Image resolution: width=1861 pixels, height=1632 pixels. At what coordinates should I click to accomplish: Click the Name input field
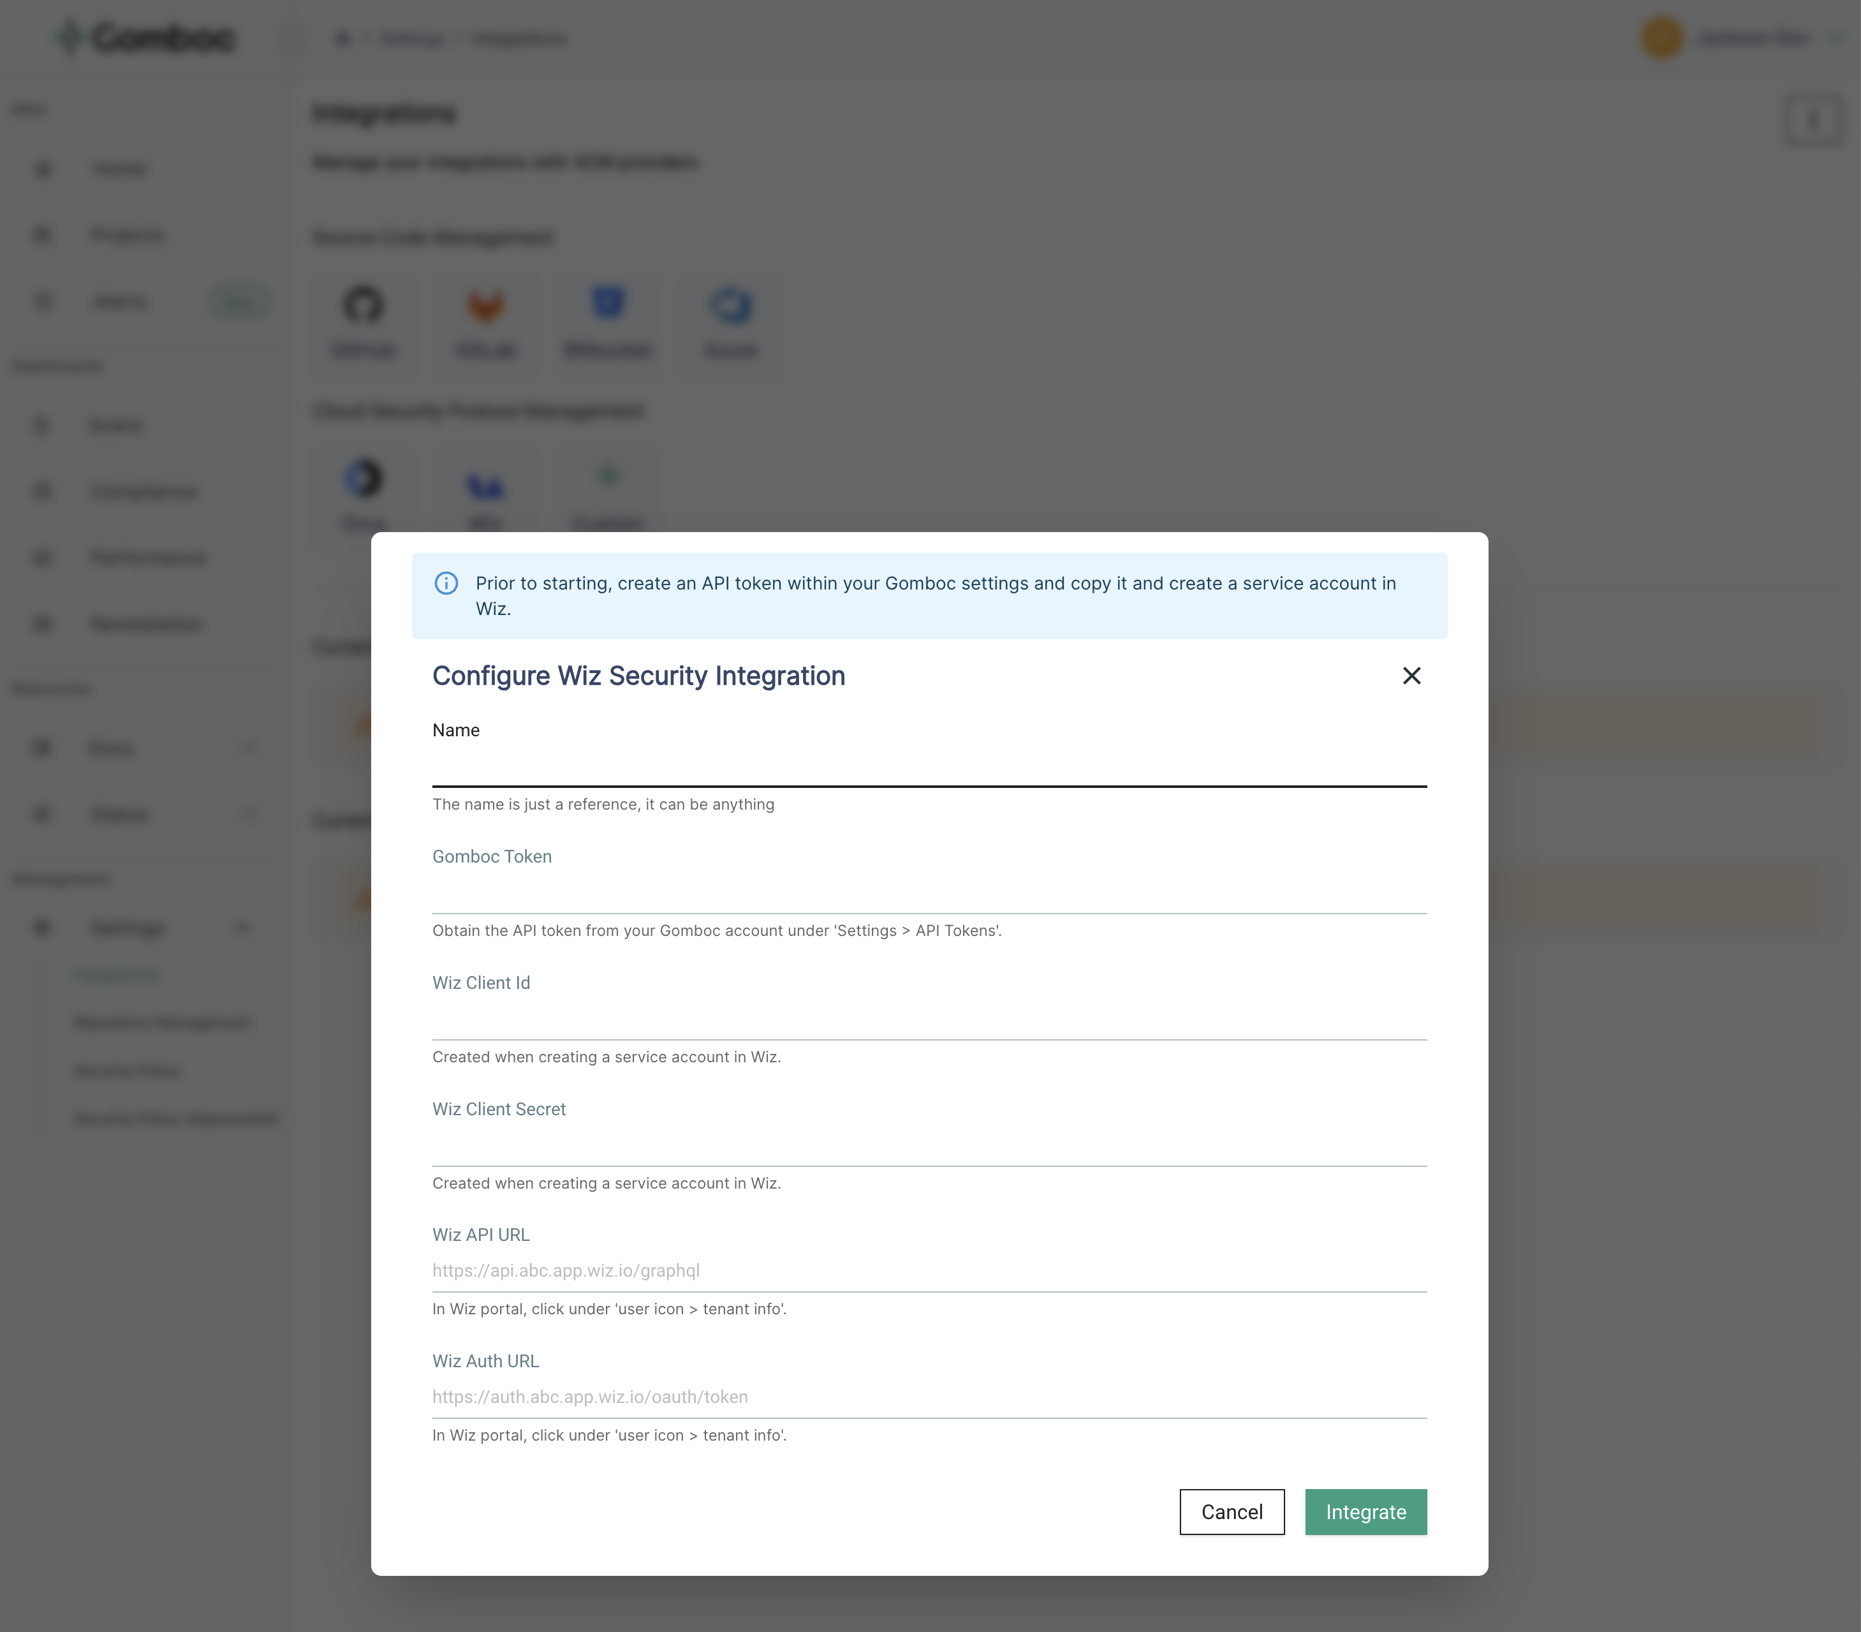[930, 766]
